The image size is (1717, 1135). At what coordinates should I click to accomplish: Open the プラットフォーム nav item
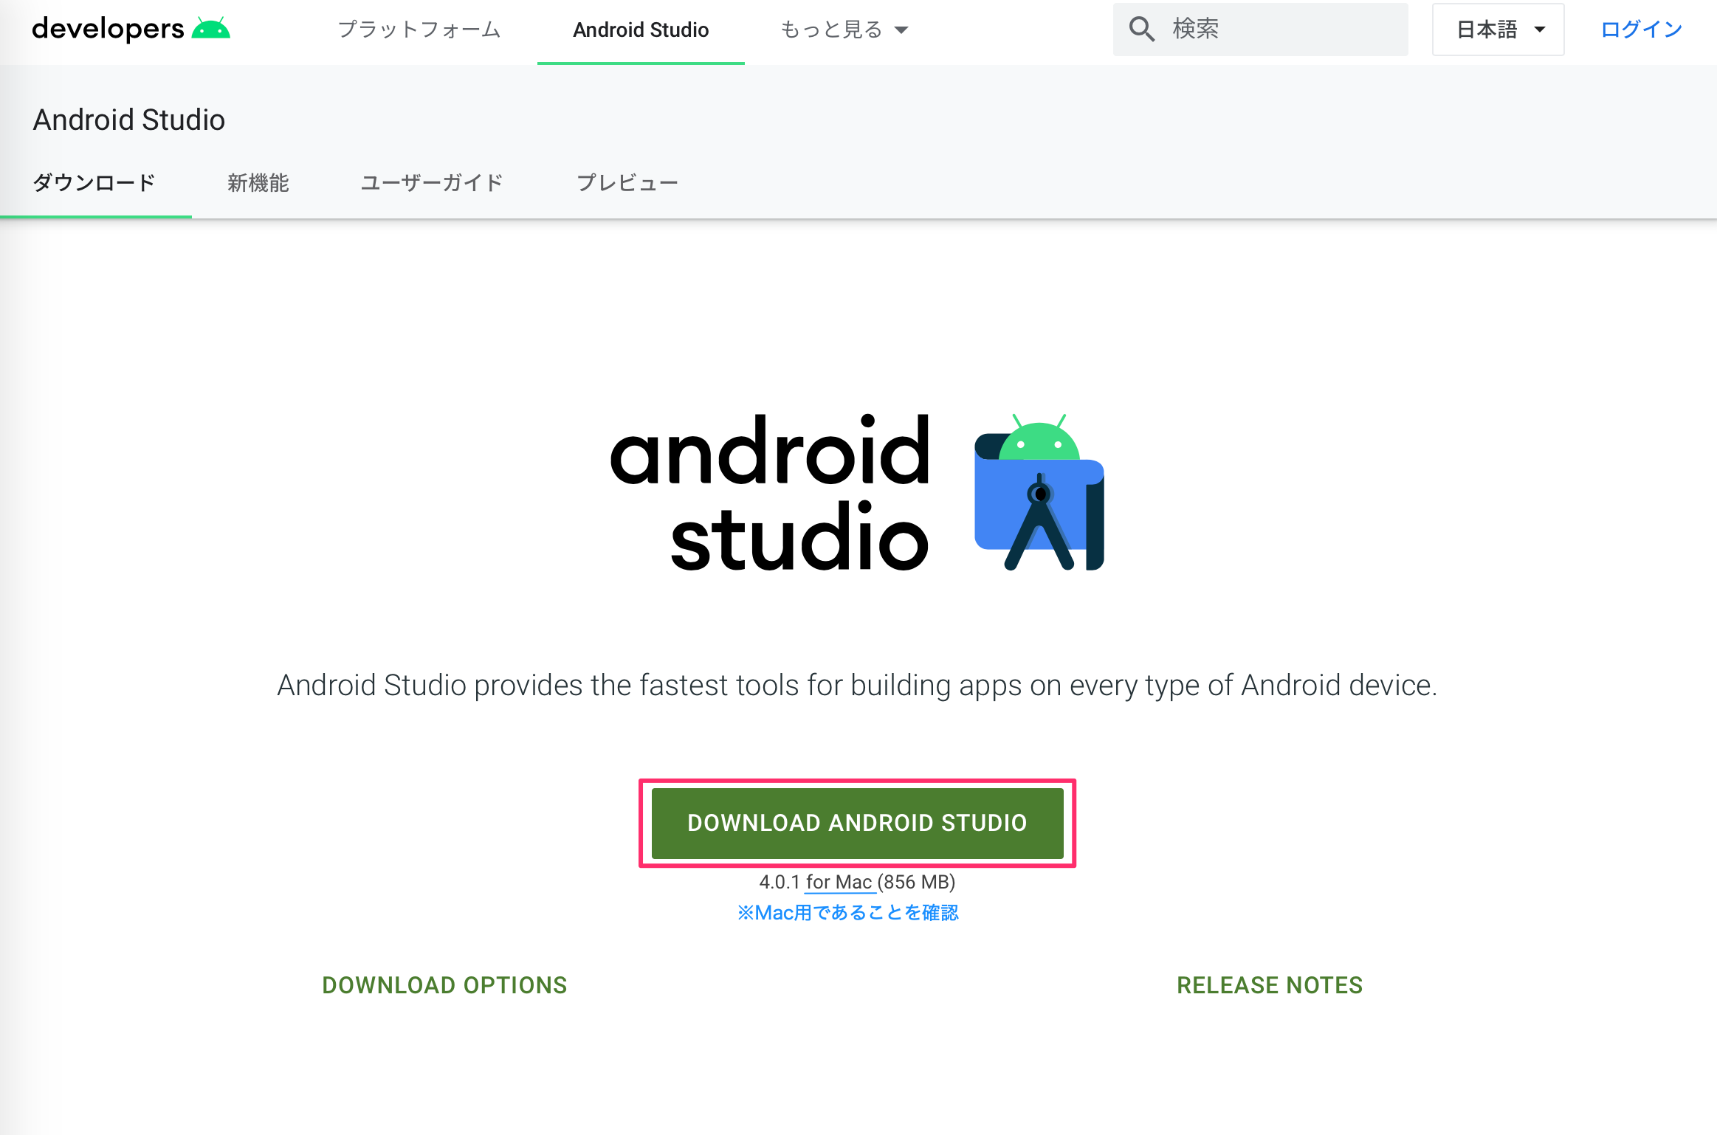coord(419,30)
